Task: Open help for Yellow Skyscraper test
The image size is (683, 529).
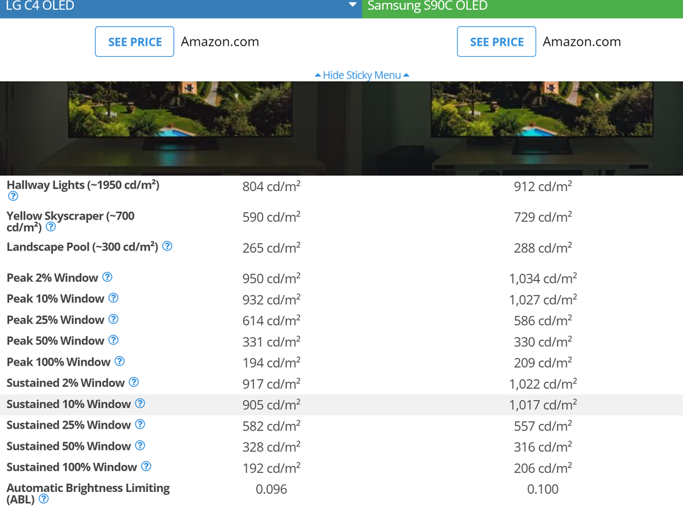Action: point(50,227)
